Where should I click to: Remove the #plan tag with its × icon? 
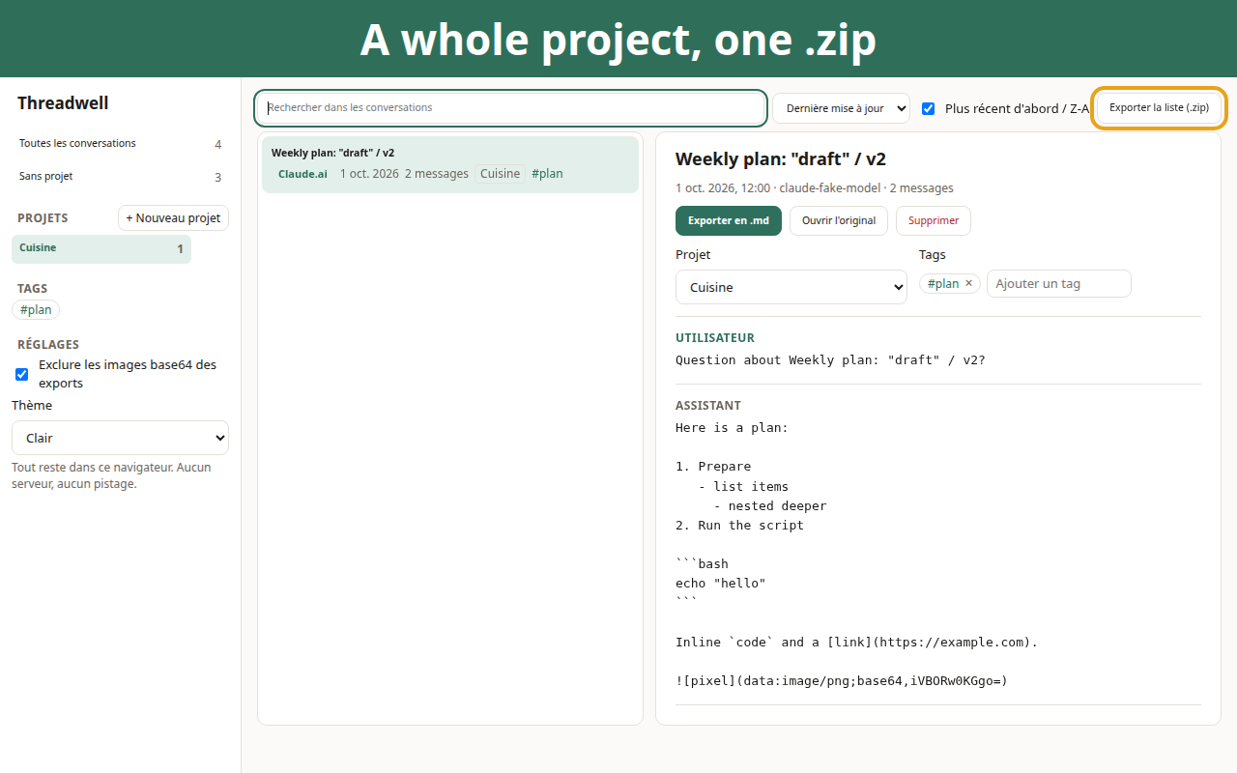click(x=968, y=283)
